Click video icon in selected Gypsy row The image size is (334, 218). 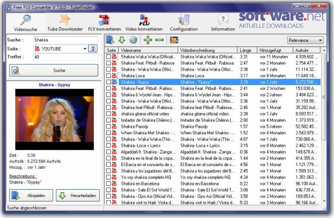114,82
